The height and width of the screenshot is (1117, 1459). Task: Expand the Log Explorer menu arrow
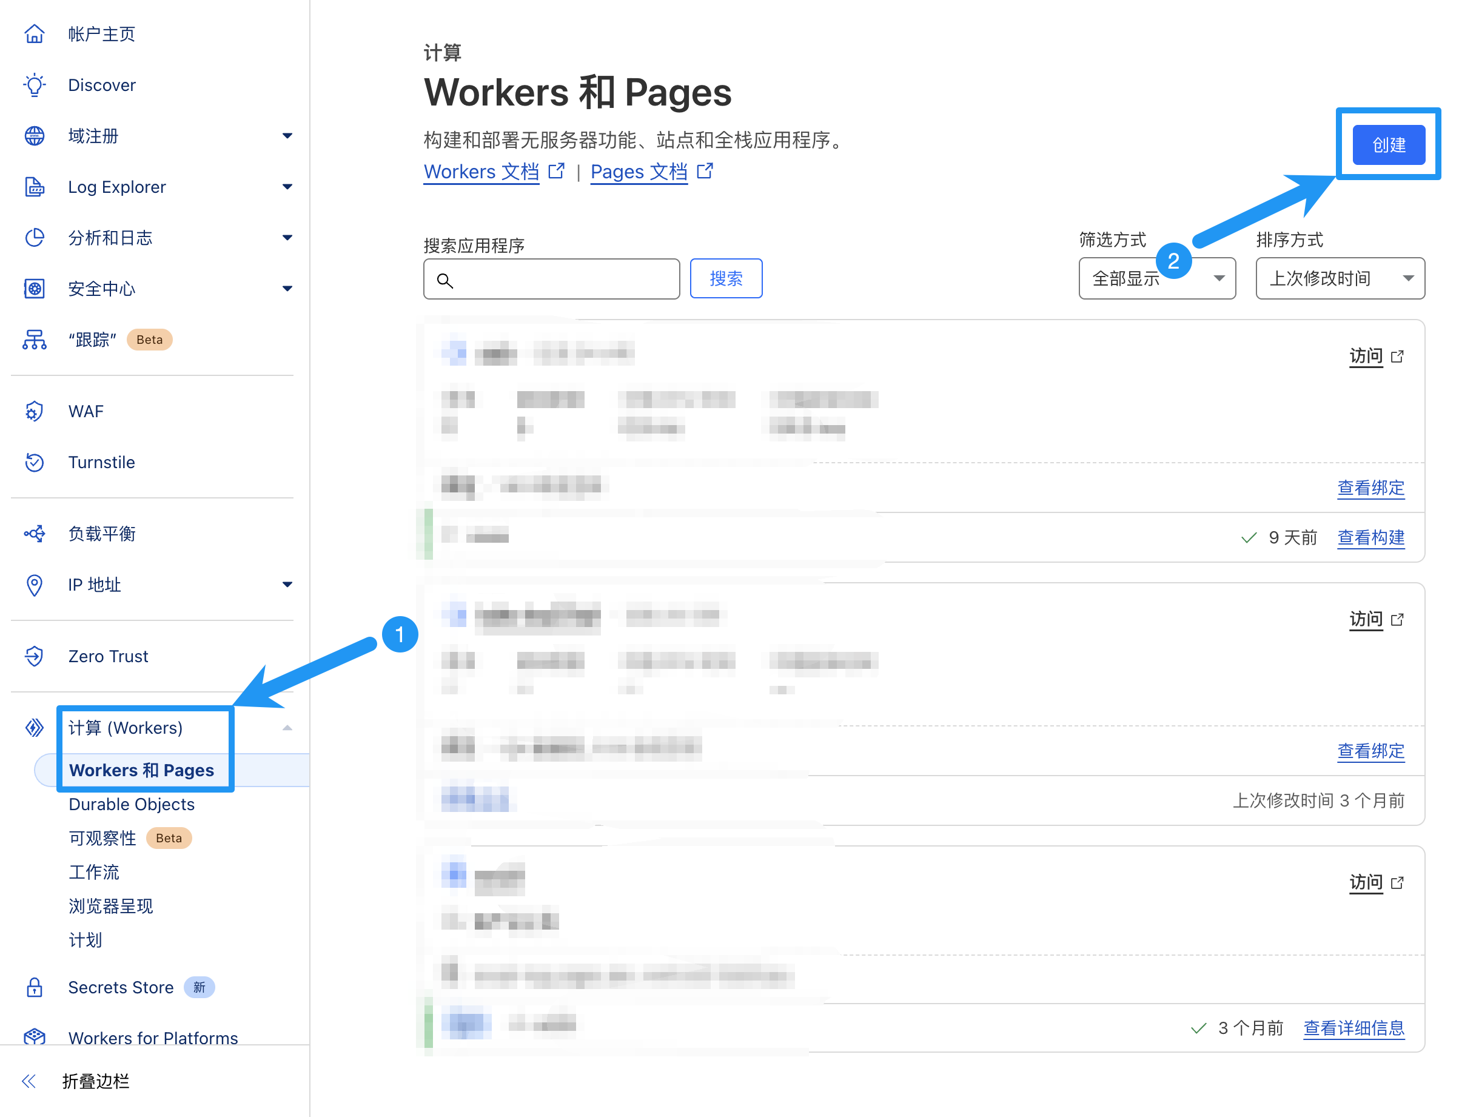(x=287, y=187)
